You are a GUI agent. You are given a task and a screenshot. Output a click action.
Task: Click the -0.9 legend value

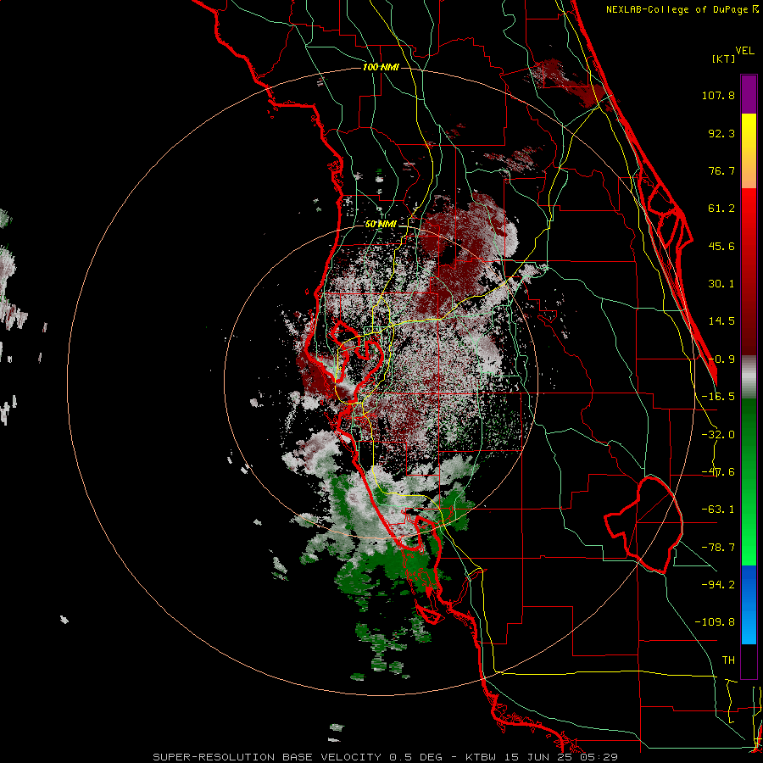(x=721, y=359)
